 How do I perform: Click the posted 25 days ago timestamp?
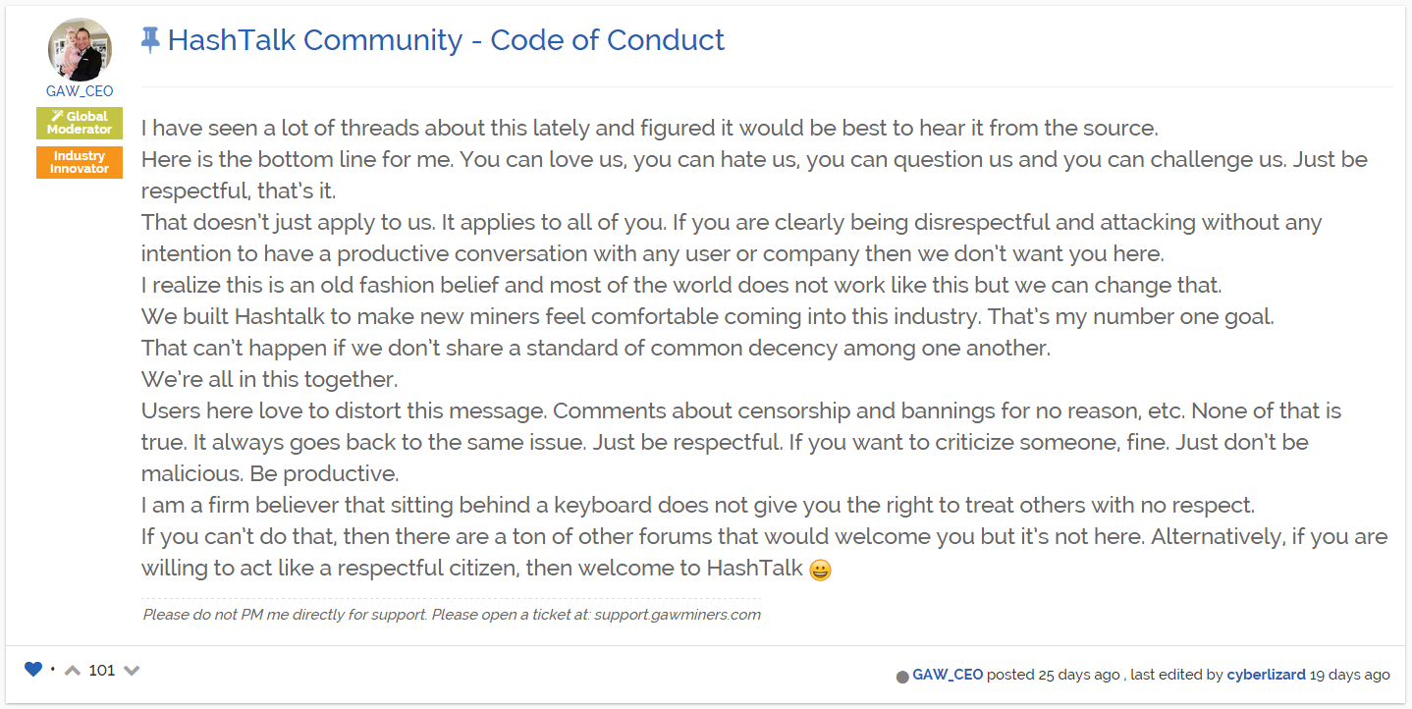point(1053,675)
